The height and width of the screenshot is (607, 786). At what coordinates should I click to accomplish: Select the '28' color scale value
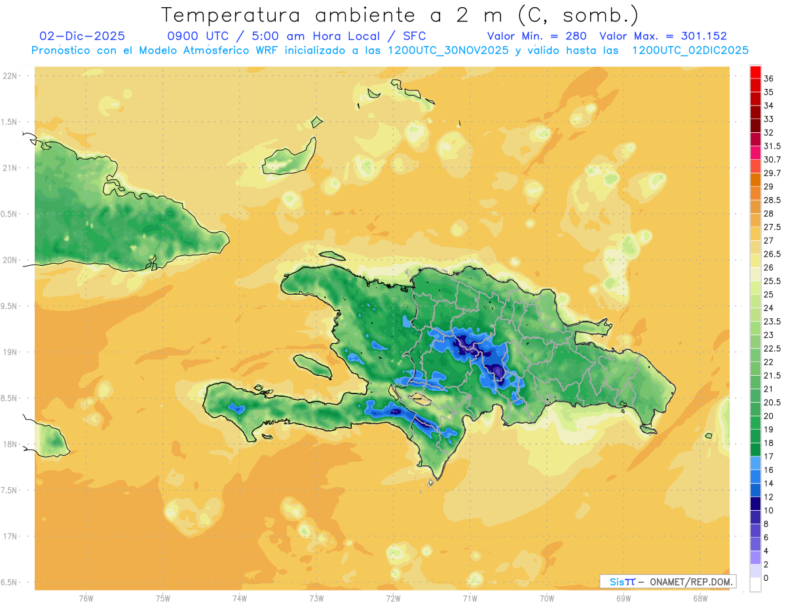coord(769,214)
